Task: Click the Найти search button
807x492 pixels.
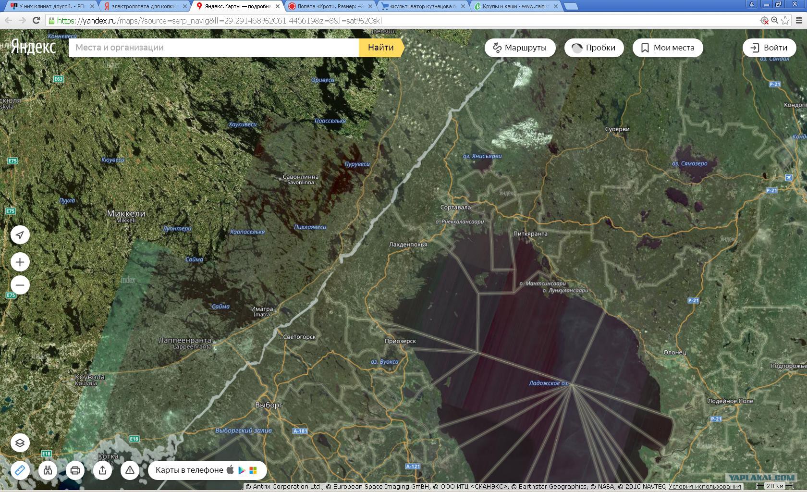Action: pos(381,48)
